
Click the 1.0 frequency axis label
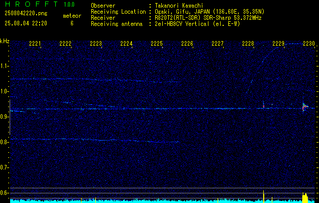pyautogui.click(x=4, y=91)
